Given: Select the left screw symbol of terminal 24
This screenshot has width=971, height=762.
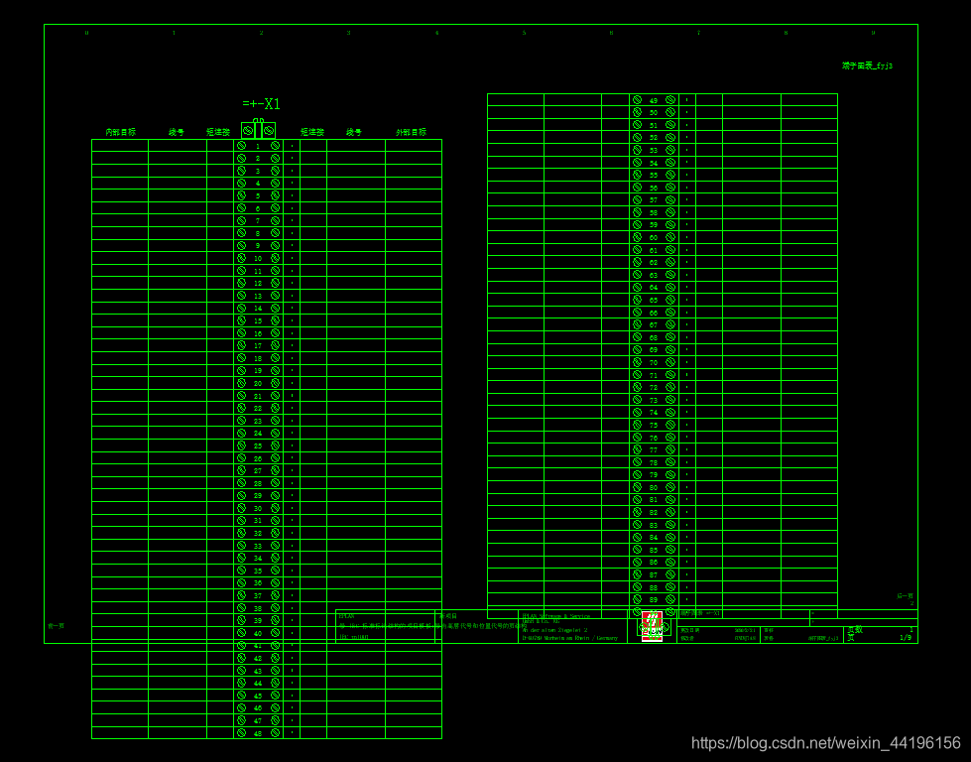Looking at the screenshot, I should pyautogui.click(x=241, y=433).
